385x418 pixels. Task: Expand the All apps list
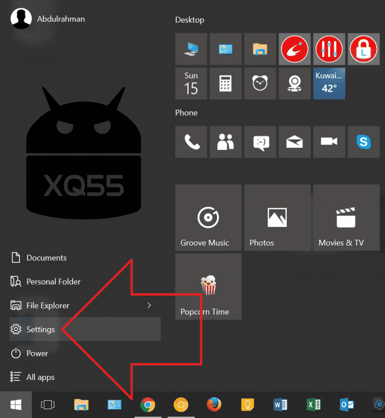pos(40,377)
